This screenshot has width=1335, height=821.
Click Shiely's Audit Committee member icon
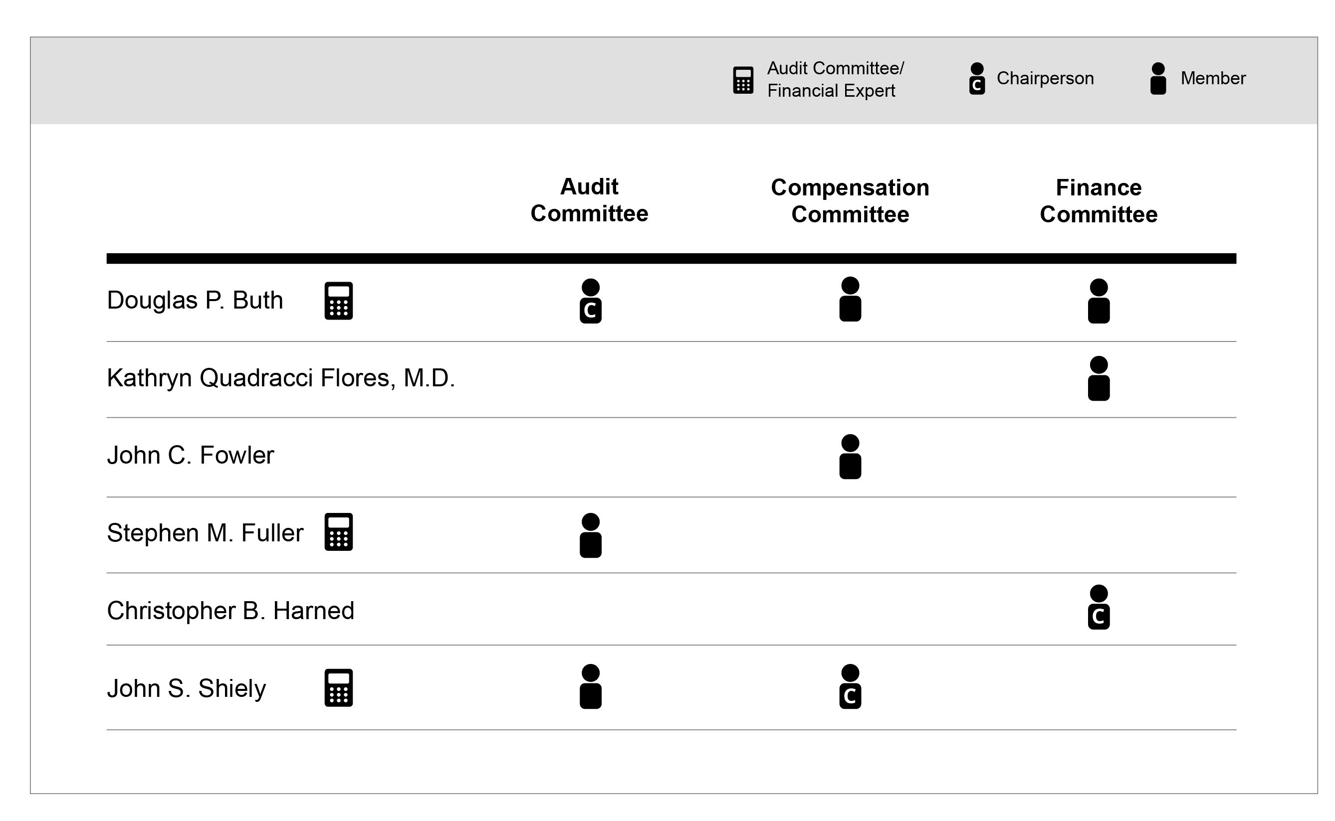[591, 686]
